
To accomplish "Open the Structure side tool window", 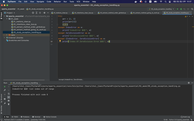I will click(1, 98).
